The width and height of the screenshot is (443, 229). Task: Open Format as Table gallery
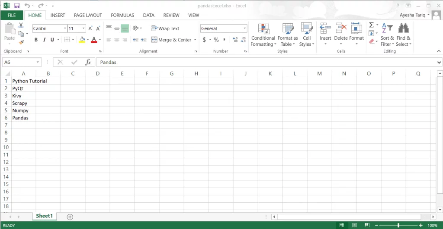[x=288, y=35]
